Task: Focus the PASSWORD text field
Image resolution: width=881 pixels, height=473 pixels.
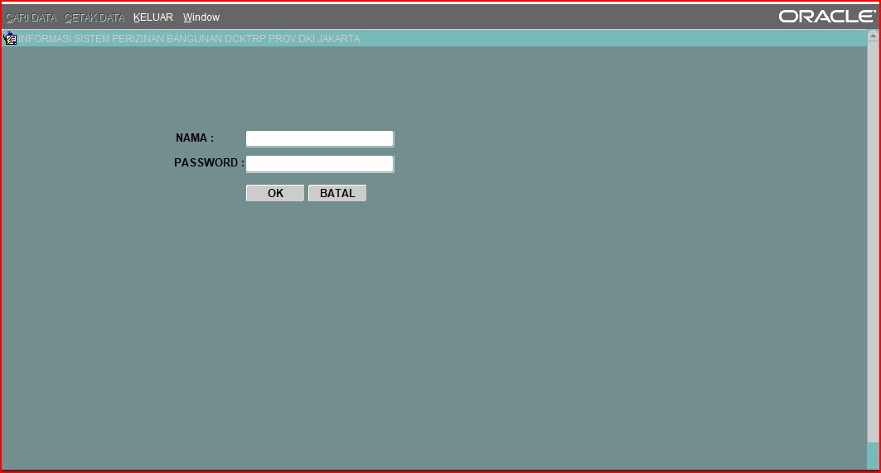Action: pos(319,163)
